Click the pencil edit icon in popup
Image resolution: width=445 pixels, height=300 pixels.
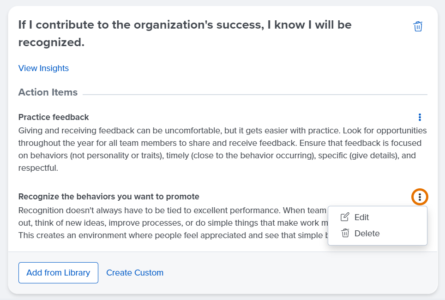pyautogui.click(x=345, y=217)
